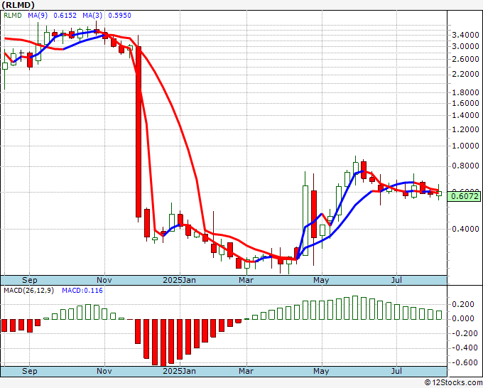
Task: Click the MA(3) legend label
Action: click(92, 15)
